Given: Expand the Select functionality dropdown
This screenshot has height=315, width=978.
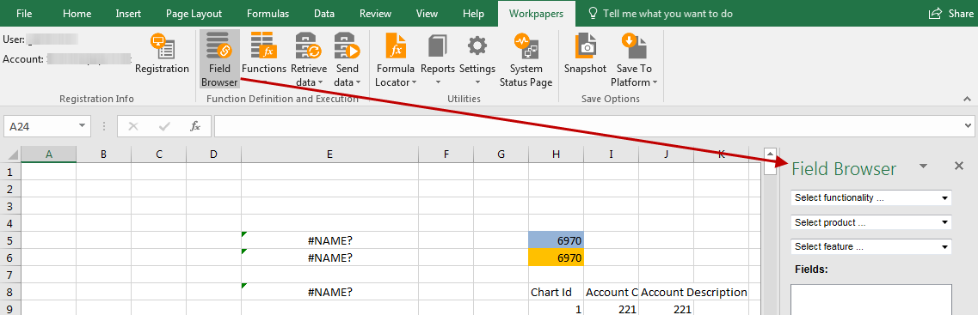Looking at the screenshot, I should [x=870, y=198].
